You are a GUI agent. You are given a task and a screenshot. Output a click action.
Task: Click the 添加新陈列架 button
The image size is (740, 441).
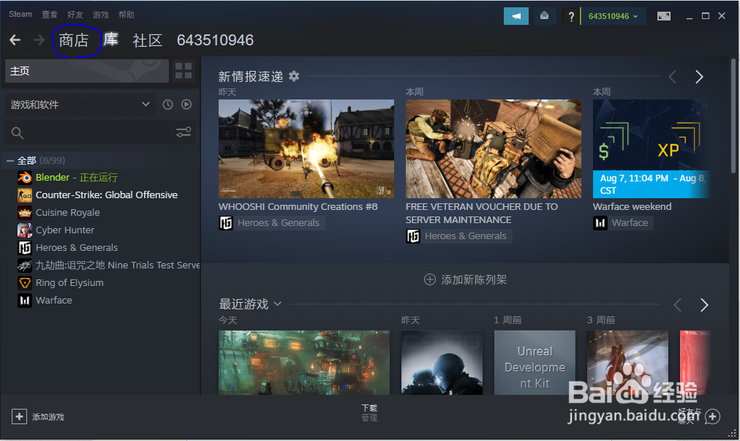tap(465, 279)
